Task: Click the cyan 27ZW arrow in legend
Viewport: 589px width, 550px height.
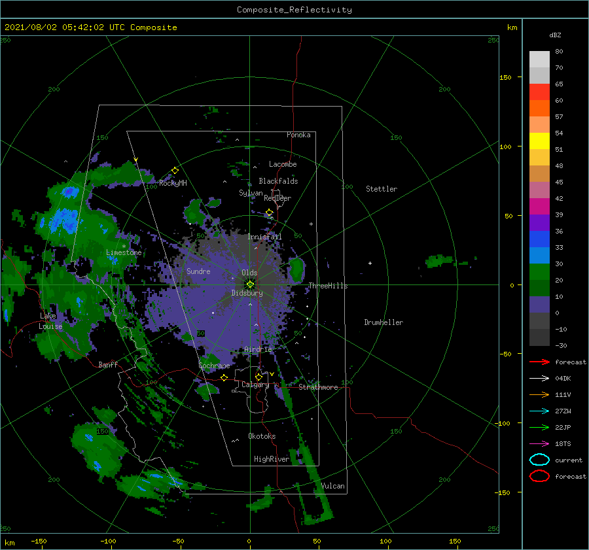Action: coord(539,411)
